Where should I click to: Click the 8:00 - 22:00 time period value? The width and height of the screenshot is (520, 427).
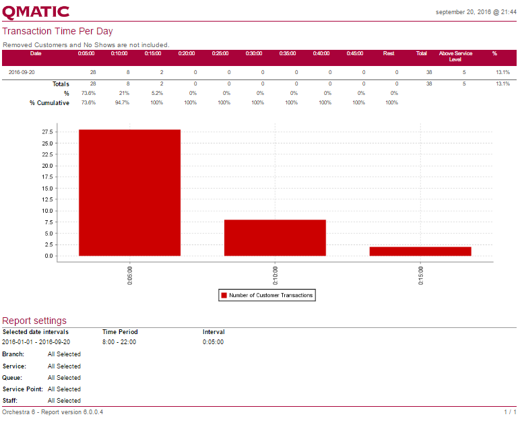click(x=120, y=342)
